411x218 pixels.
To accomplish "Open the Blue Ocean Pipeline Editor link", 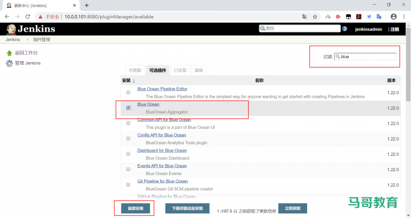I will pyautogui.click(x=162, y=89).
